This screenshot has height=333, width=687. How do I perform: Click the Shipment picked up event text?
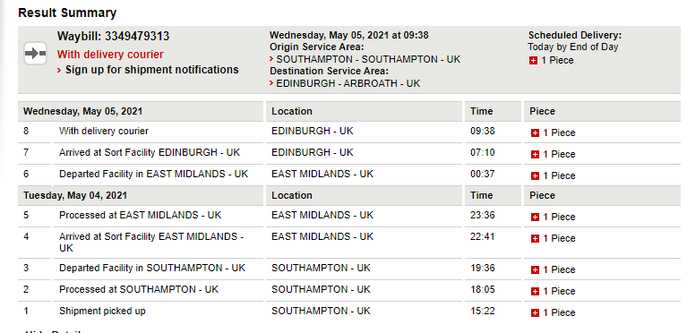click(102, 312)
